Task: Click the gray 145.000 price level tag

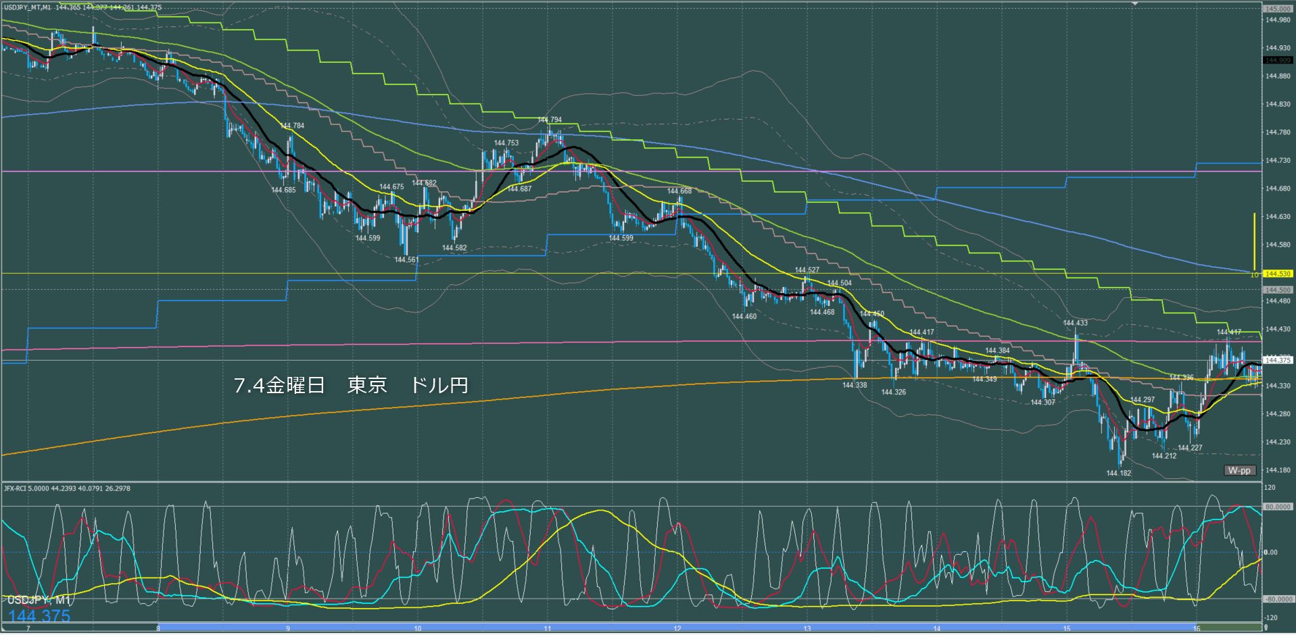Action: pyautogui.click(x=1277, y=9)
